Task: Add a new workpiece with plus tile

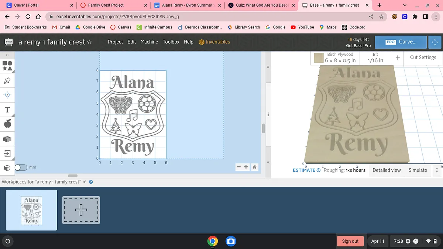Action: (81, 210)
